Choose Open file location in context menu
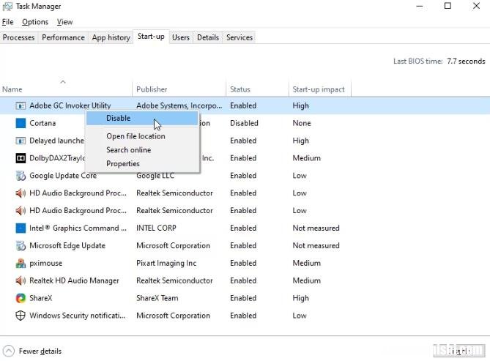 coord(136,136)
